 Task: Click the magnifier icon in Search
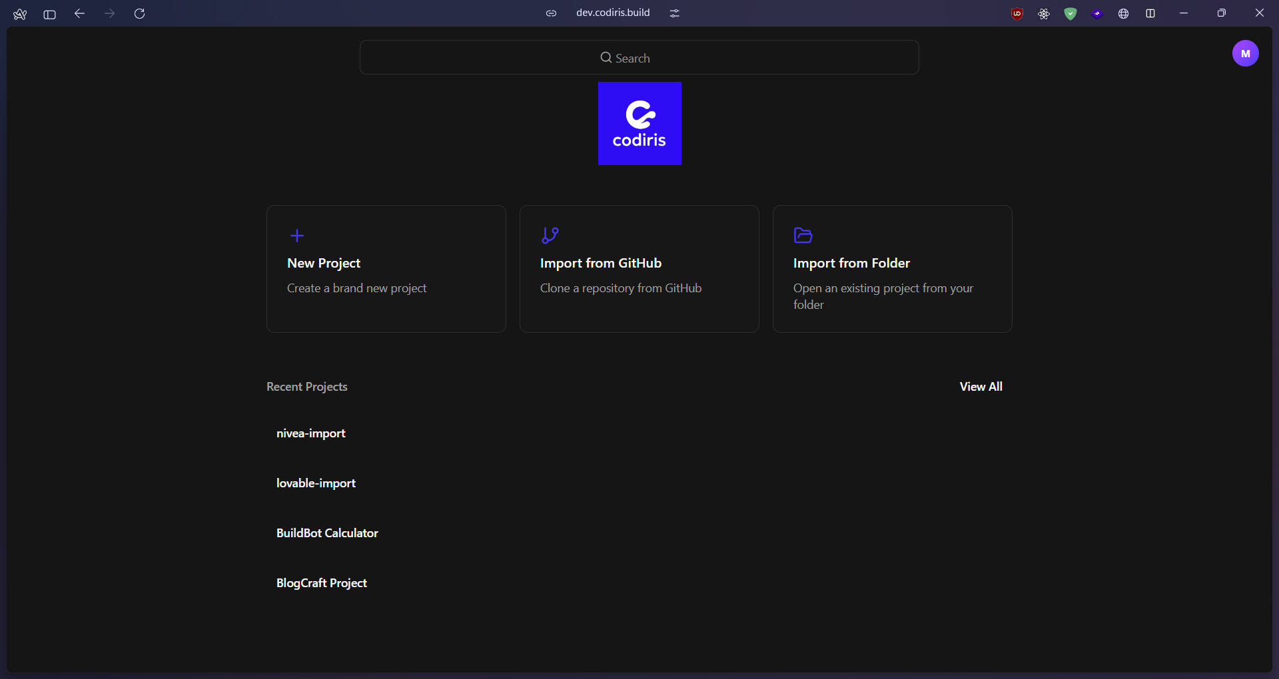click(x=606, y=57)
